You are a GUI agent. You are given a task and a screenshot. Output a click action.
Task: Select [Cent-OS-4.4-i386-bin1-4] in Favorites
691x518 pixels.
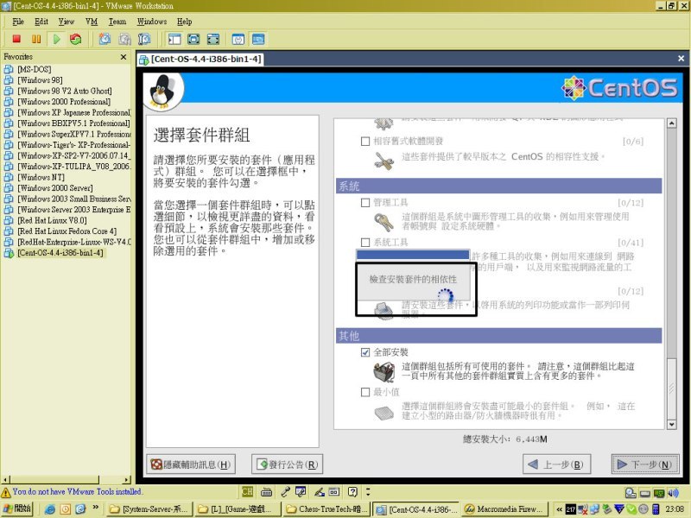point(60,253)
